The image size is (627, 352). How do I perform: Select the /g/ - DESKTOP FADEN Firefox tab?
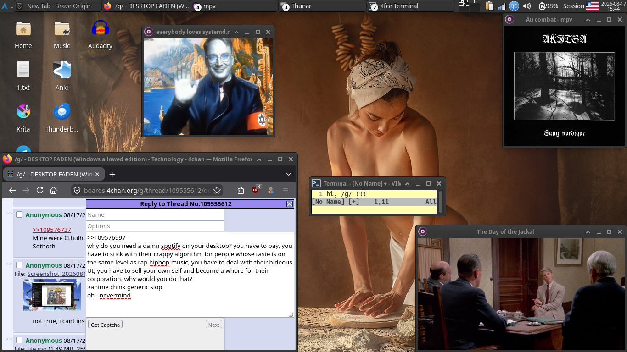pyautogui.click(x=54, y=174)
